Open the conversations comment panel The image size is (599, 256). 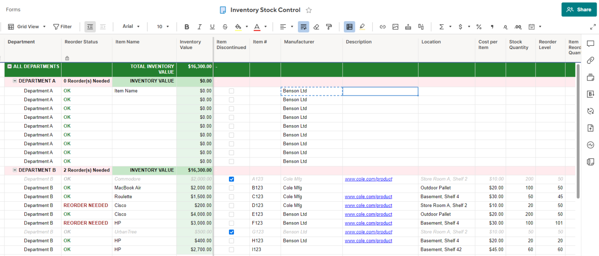click(591, 43)
